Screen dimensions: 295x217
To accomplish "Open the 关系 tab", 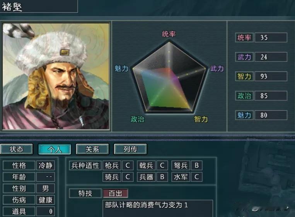I will pos(92,149).
